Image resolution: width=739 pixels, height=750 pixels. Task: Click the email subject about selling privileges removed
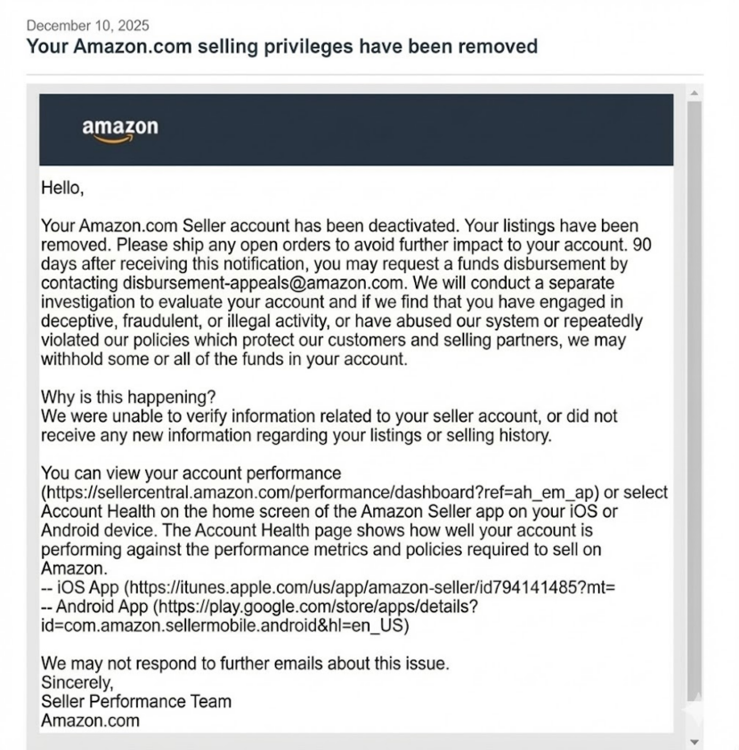(x=281, y=45)
